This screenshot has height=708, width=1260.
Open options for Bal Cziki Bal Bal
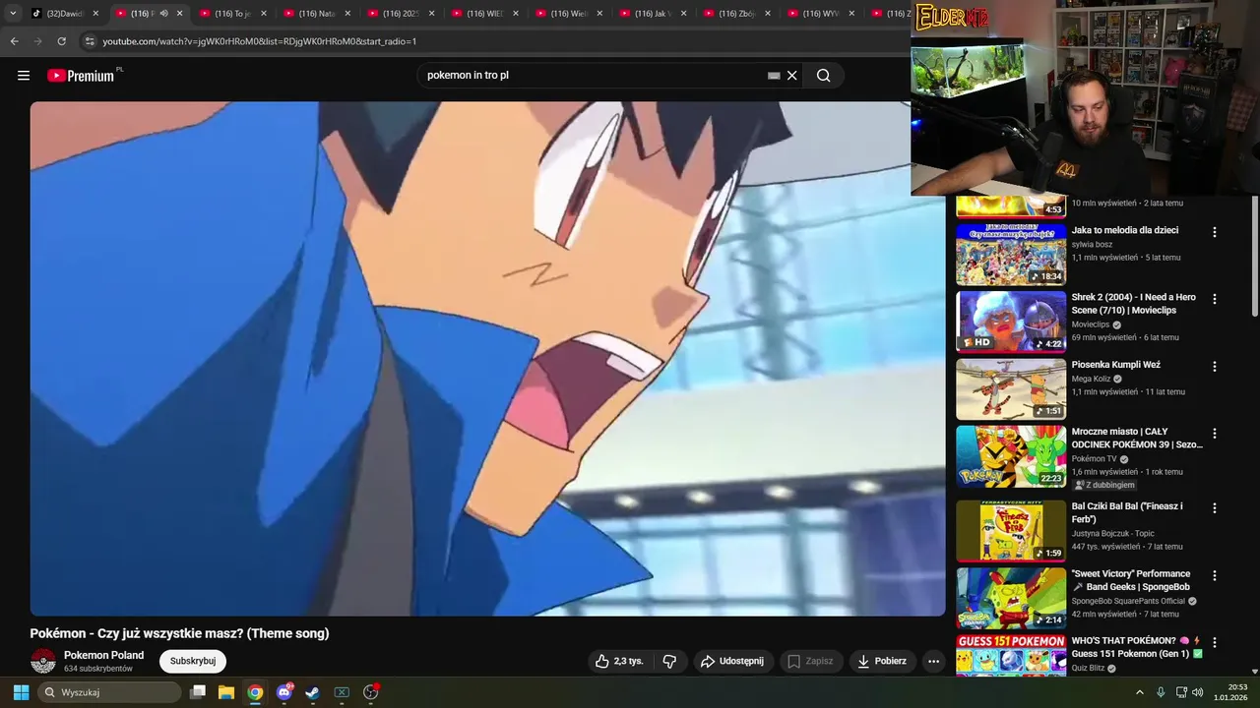coord(1215,508)
